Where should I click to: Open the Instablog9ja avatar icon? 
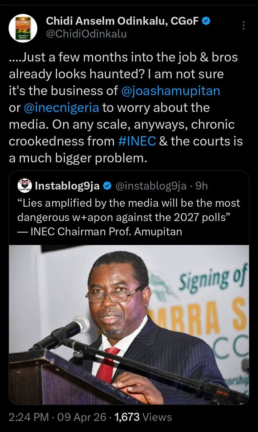(x=25, y=186)
